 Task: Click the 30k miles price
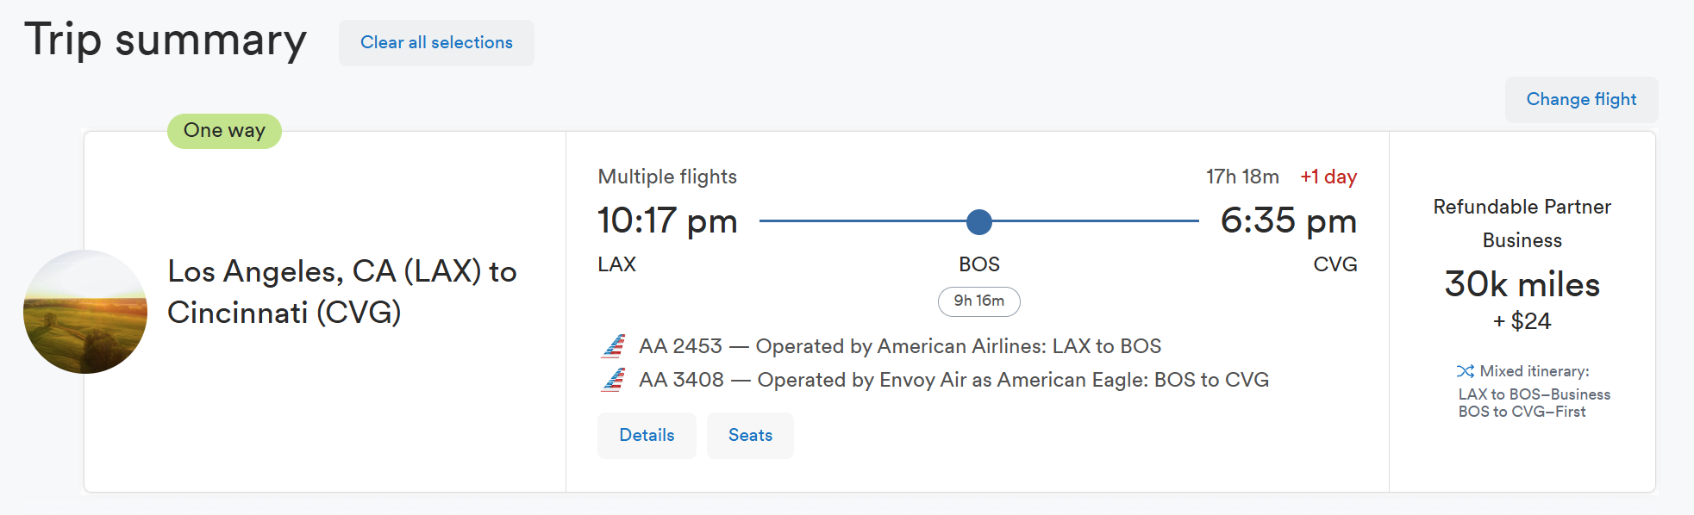point(1522,285)
